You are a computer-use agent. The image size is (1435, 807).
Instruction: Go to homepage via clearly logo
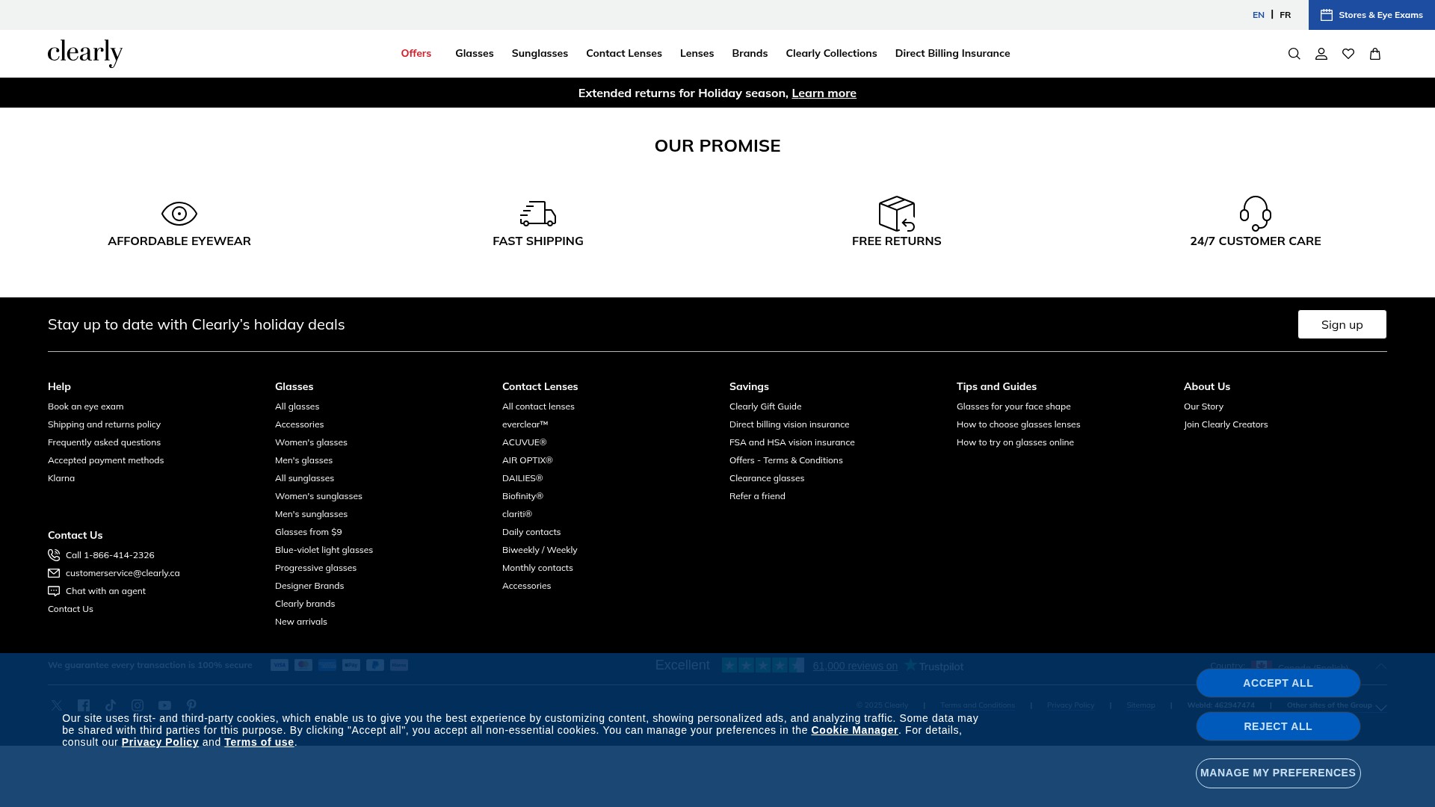click(x=85, y=54)
